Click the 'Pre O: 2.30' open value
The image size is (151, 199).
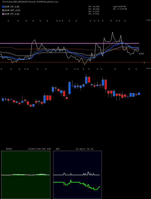(x=94, y=7)
